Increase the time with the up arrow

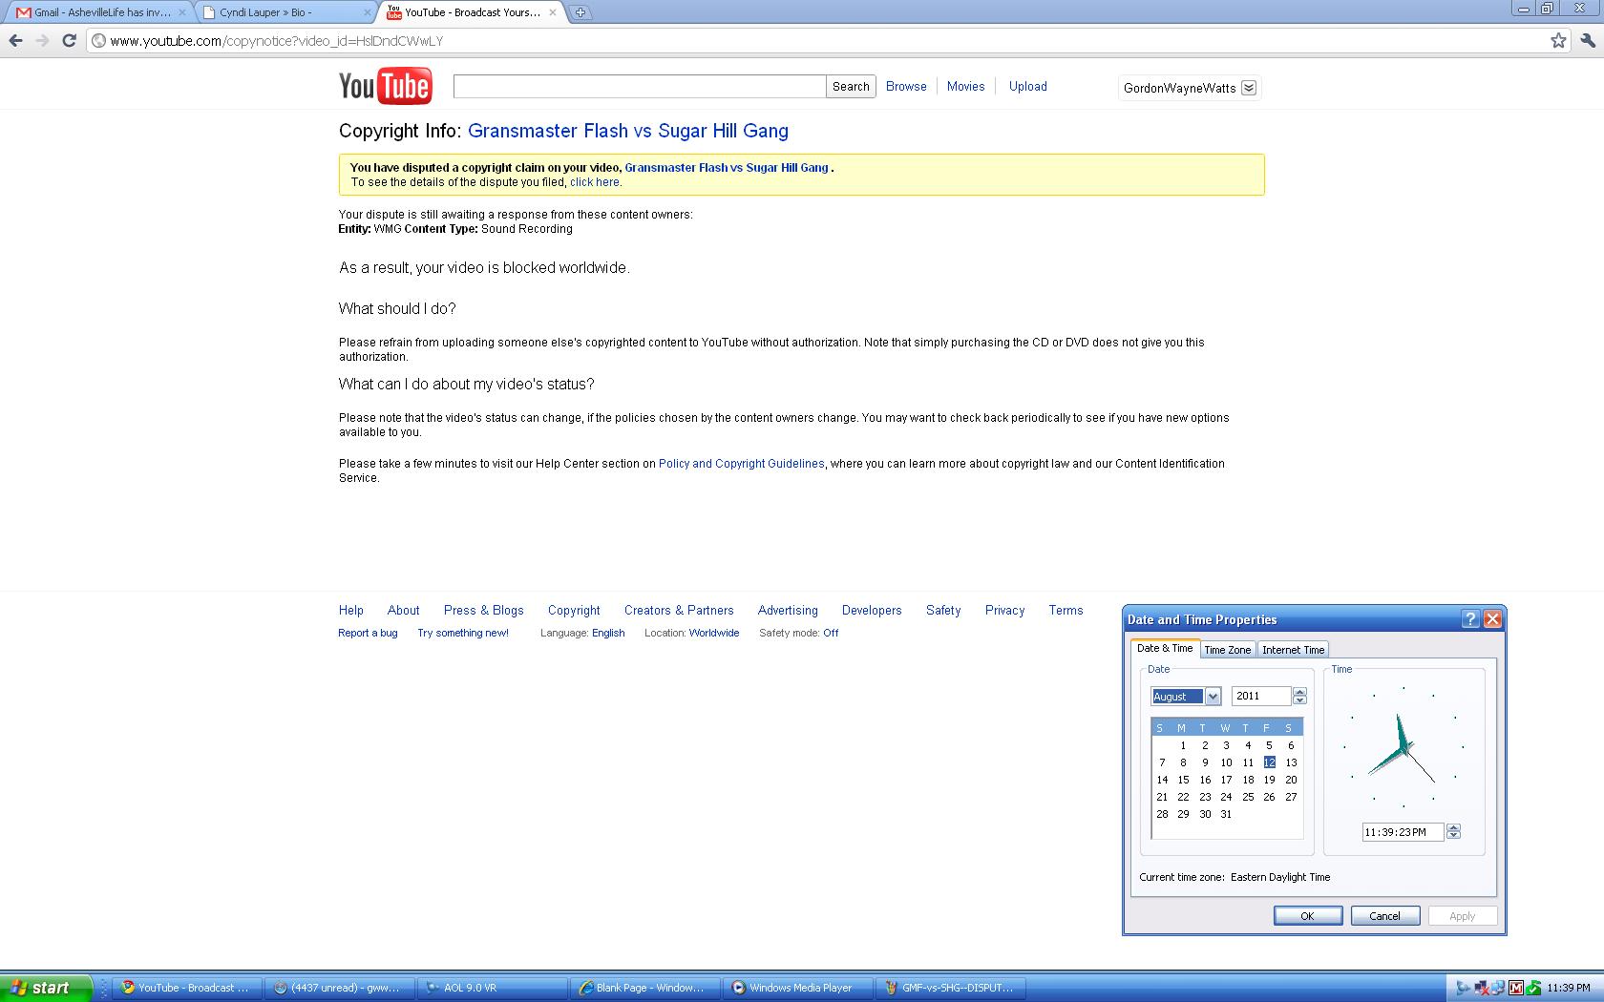pyautogui.click(x=1453, y=827)
